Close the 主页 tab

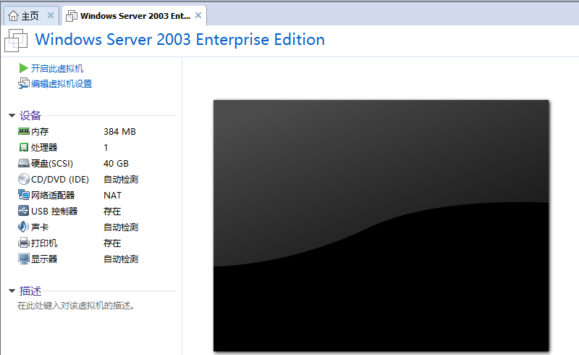point(51,15)
